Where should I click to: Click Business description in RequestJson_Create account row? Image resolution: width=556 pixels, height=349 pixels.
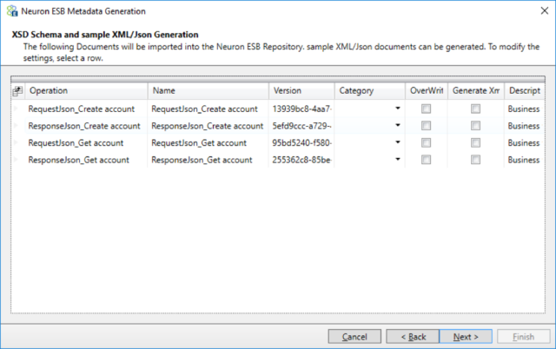[524, 109]
